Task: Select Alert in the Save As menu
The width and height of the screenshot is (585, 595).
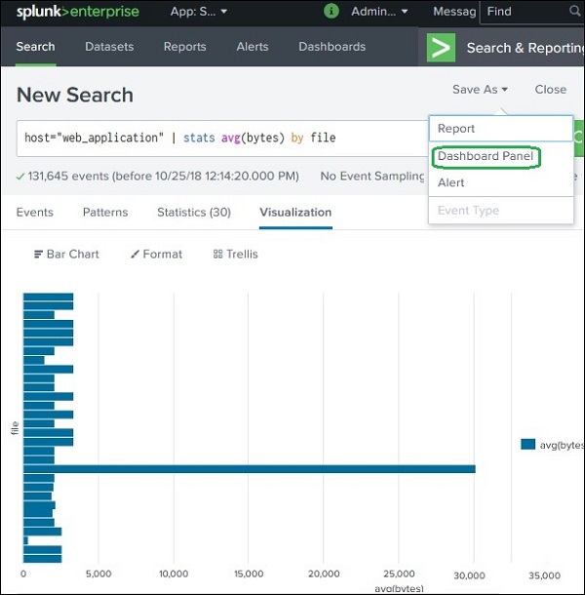Action: coord(450,182)
